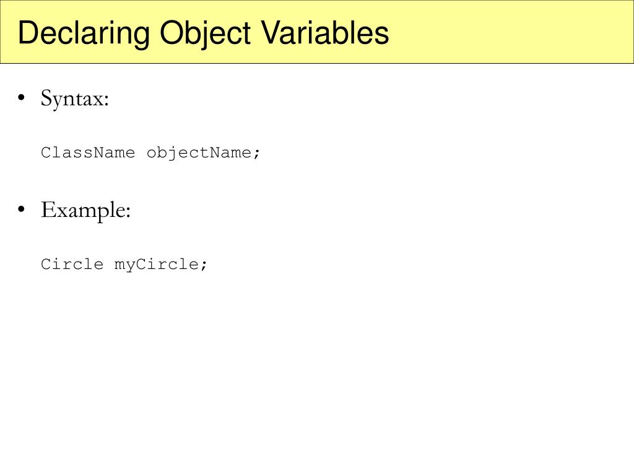Select the word Declaring in the title
634x476 pixels.
[84, 33]
